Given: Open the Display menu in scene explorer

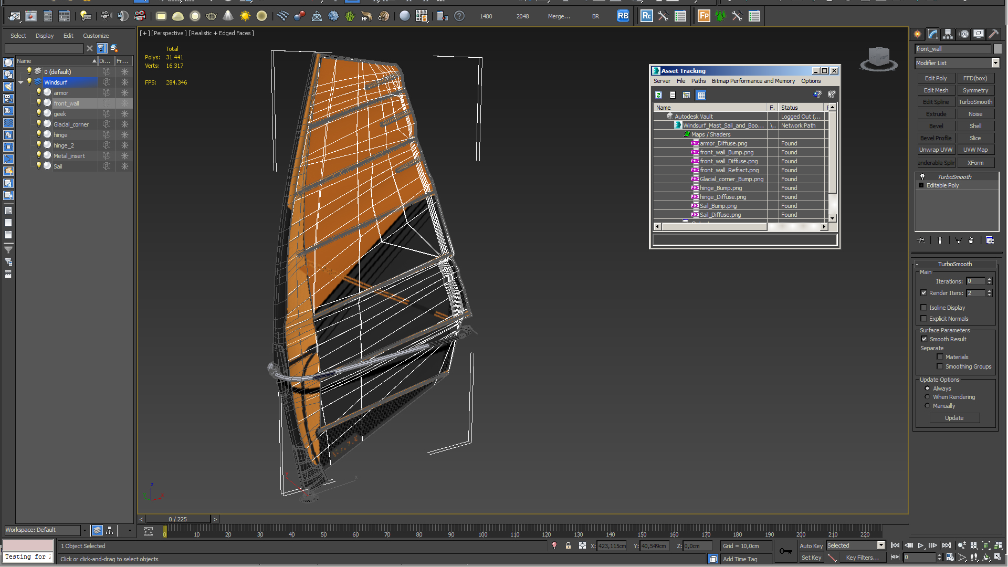Looking at the screenshot, I should coord(45,36).
